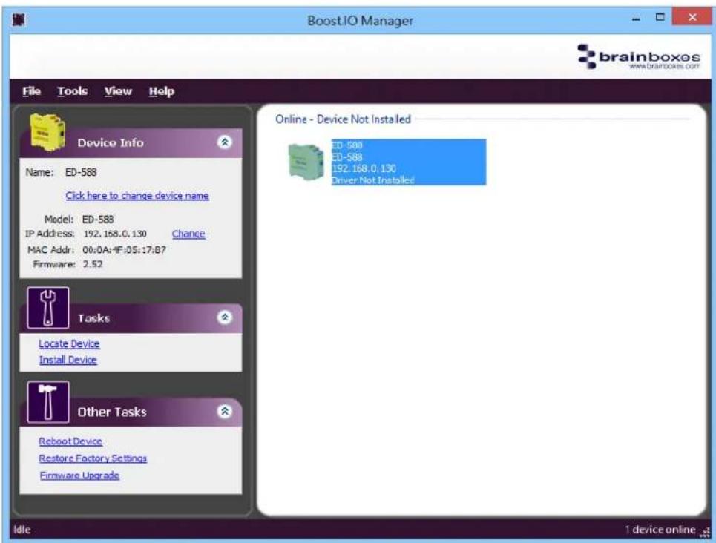The width and height of the screenshot is (716, 543).
Task: Open the Tools menu
Action: click(x=72, y=91)
